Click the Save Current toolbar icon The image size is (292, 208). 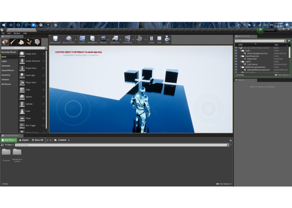(x=55, y=40)
